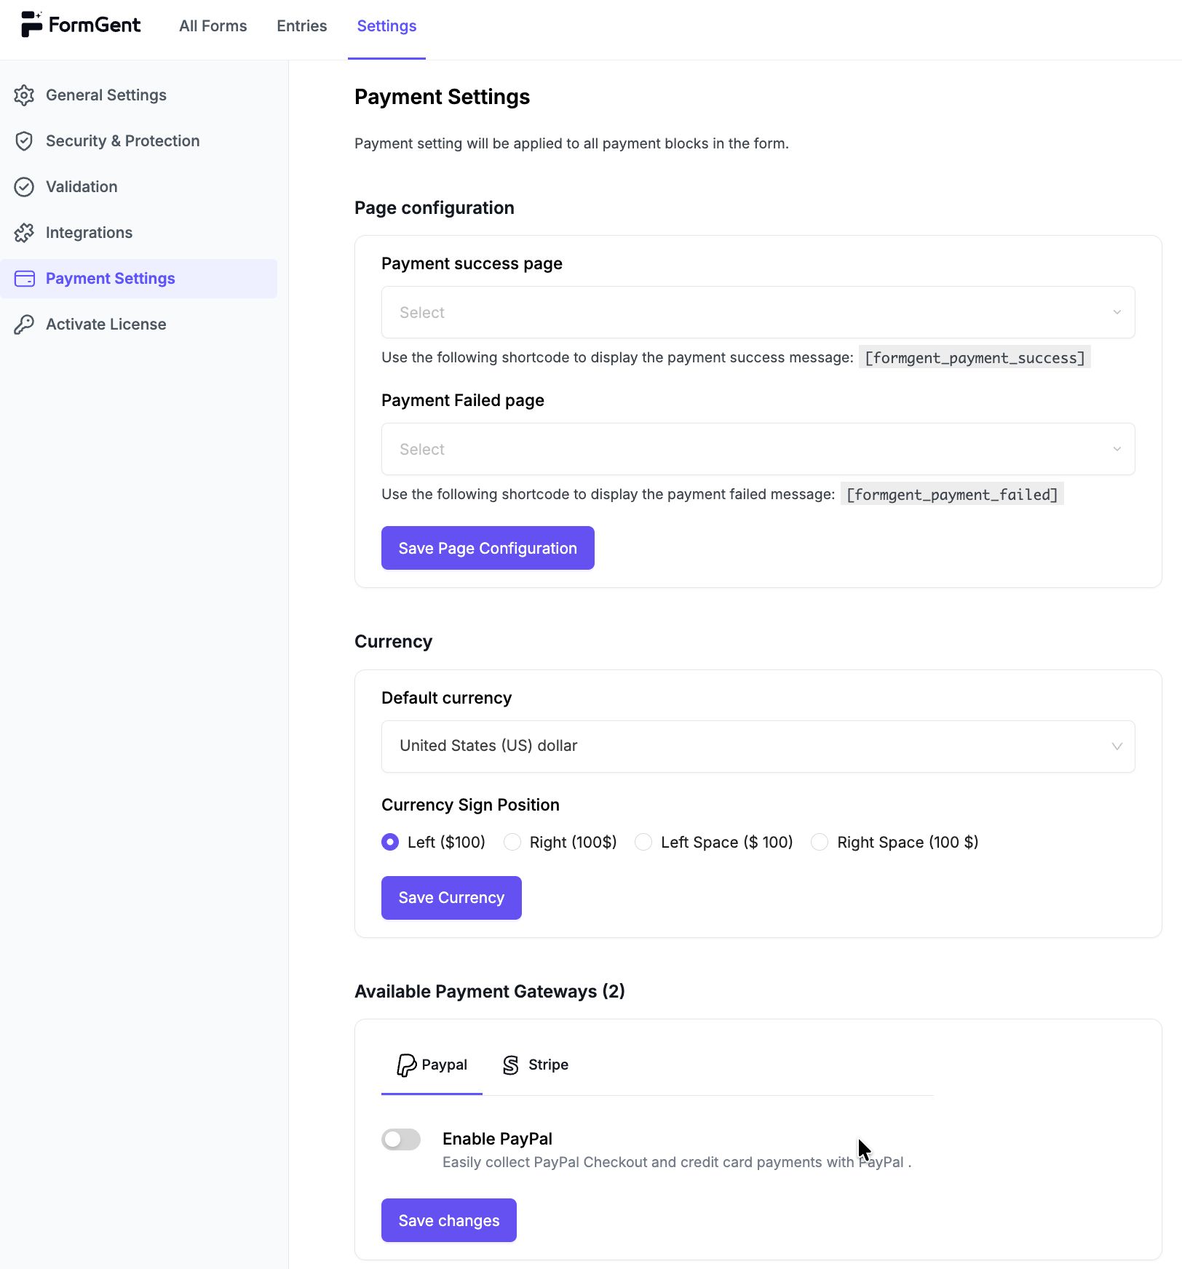Click the Save changes button

[449, 1220]
